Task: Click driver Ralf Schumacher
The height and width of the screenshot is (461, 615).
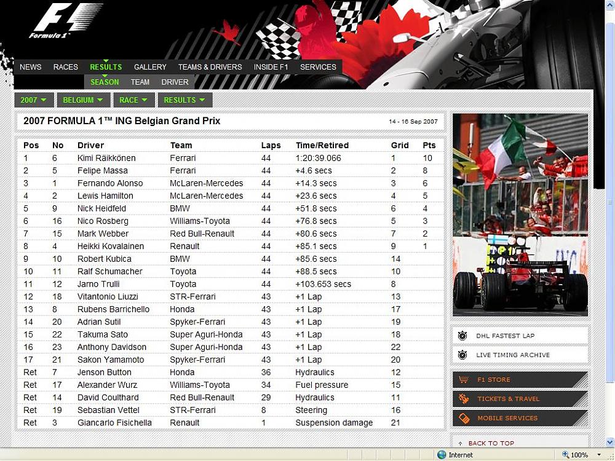Action: [x=110, y=271]
